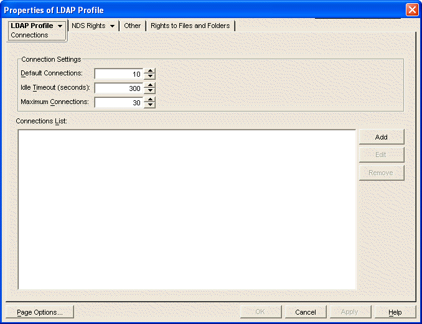Decrease Maximum Connections with down arrow

click(x=149, y=105)
